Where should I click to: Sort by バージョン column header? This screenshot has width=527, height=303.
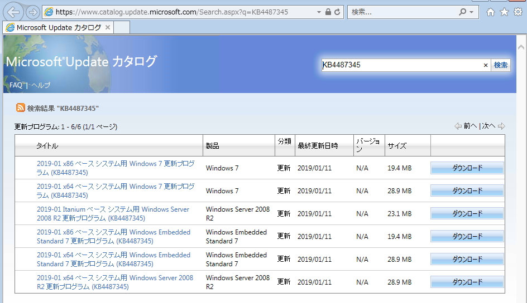[368, 145]
